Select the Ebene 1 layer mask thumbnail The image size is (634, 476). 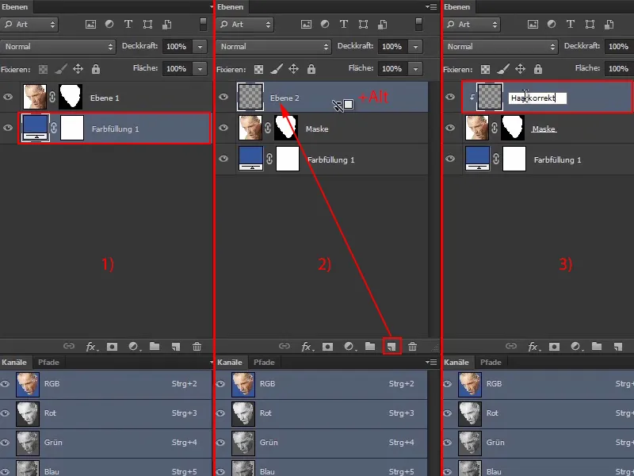coord(71,97)
